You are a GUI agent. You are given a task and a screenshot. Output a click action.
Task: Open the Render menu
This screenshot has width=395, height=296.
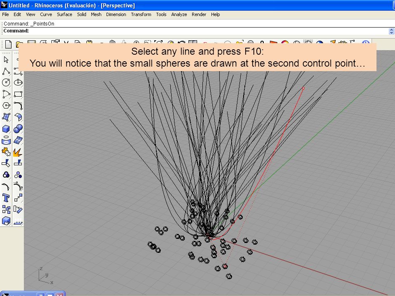click(x=199, y=14)
